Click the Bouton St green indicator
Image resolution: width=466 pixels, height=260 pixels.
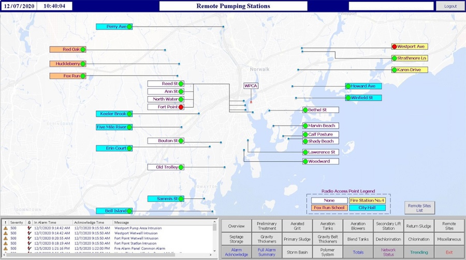click(181, 141)
